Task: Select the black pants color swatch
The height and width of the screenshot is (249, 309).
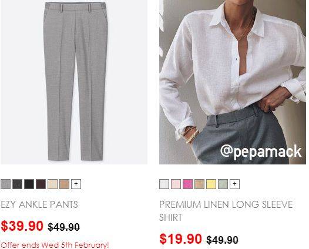Action: (x=29, y=184)
